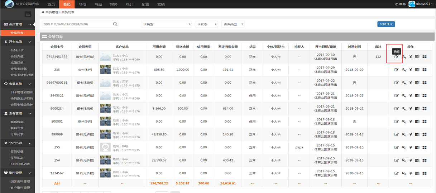Click the list icon for card 254
Image resolution: width=436 pixels, height=193 pixels.
[417, 160]
